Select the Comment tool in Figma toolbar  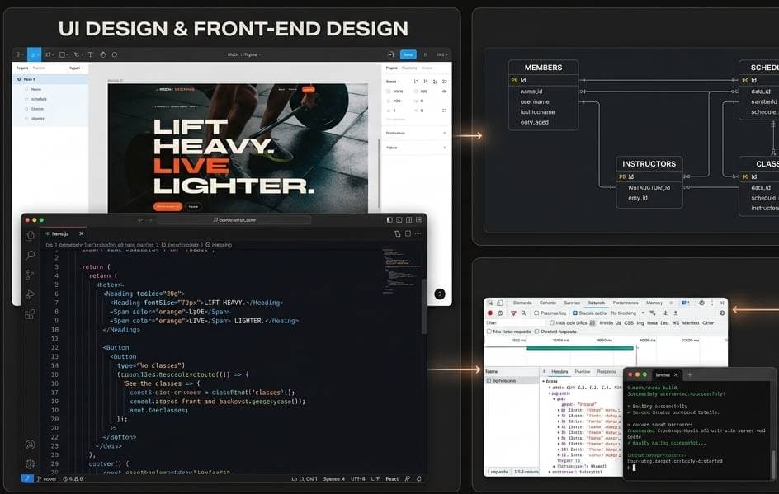pyautogui.click(x=115, y=54)
